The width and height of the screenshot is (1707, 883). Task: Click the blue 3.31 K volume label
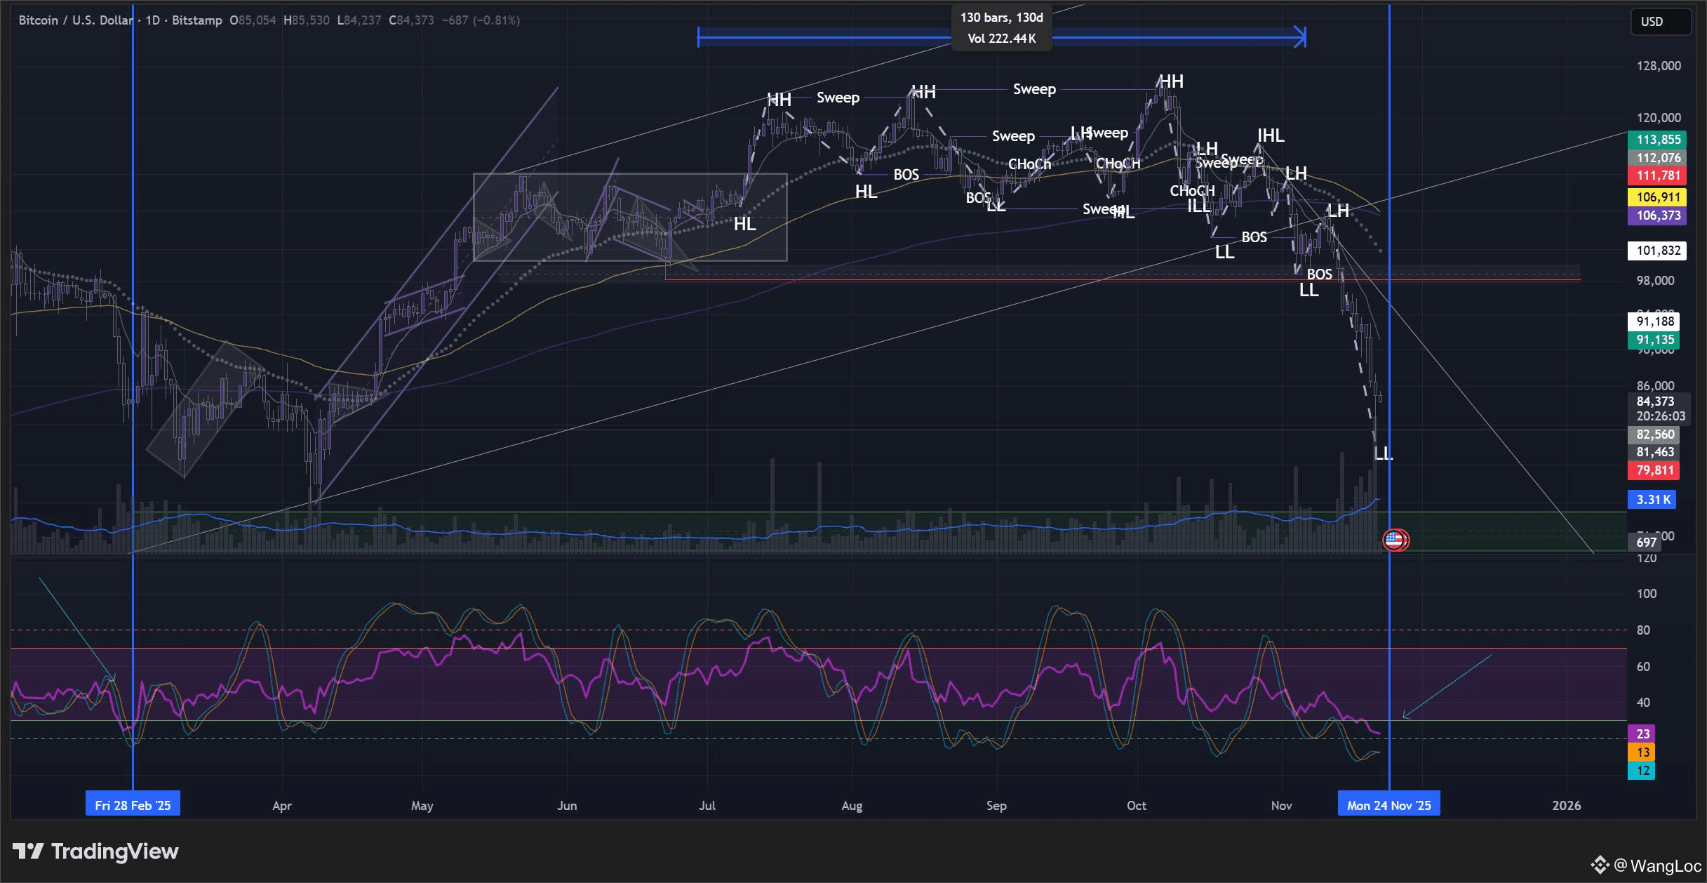pos(1652,499)
